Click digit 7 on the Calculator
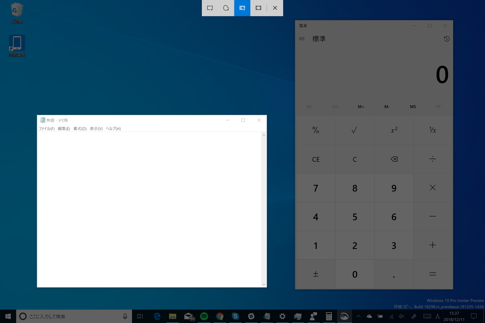The image size is (485, 323). pyautogui.click(x=316, y=188)
